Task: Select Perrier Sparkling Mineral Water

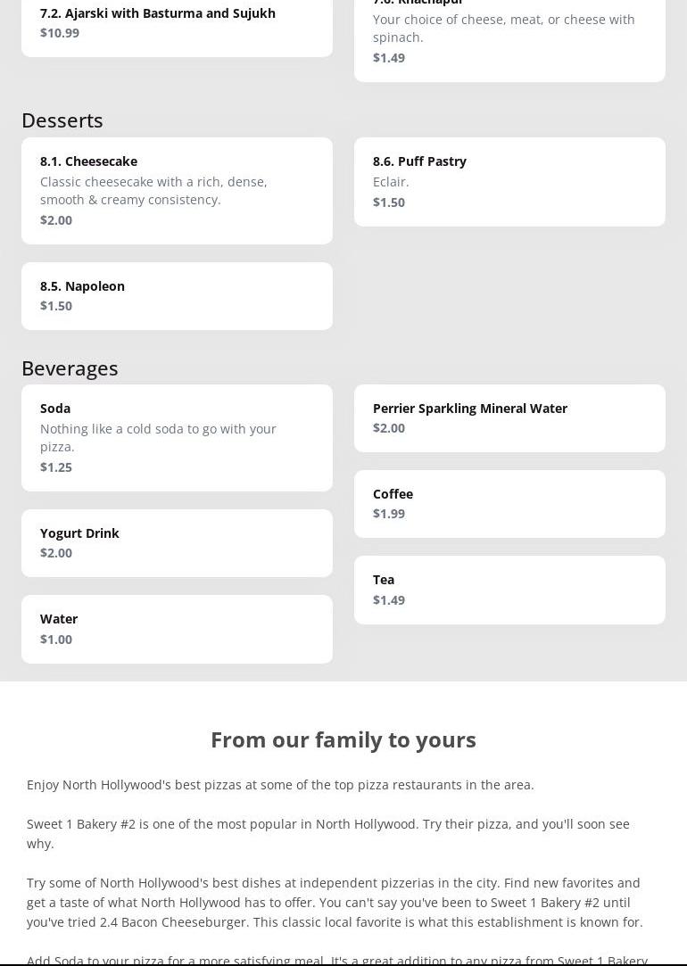Action: coord(509,417)
